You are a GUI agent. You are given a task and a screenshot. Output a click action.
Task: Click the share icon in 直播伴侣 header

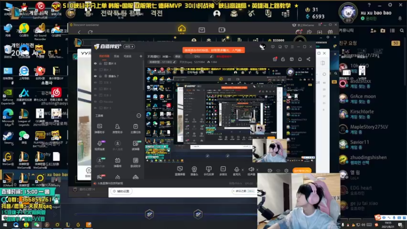click(x=308, y=59)
